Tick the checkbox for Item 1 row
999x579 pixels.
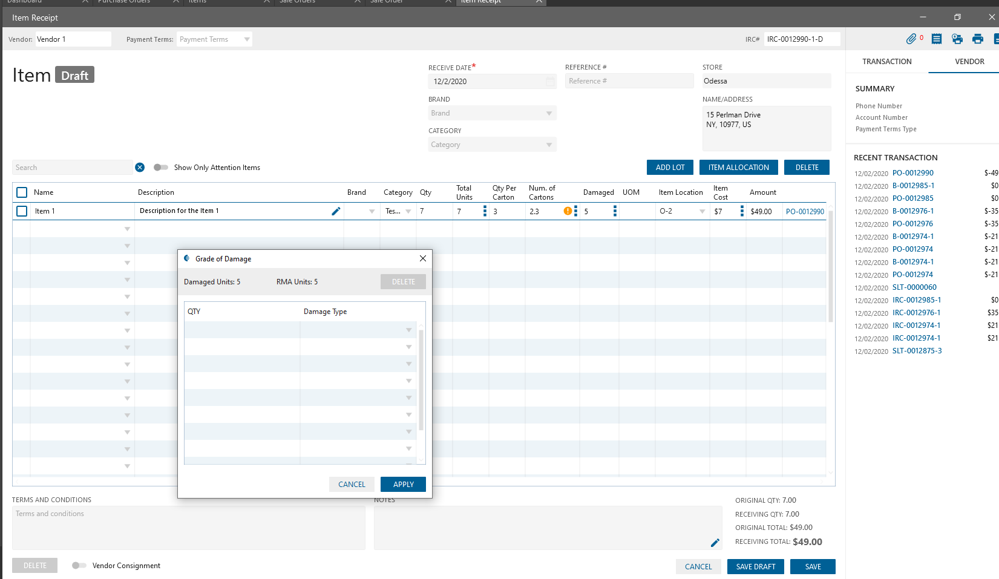click(x=22, y=211)
